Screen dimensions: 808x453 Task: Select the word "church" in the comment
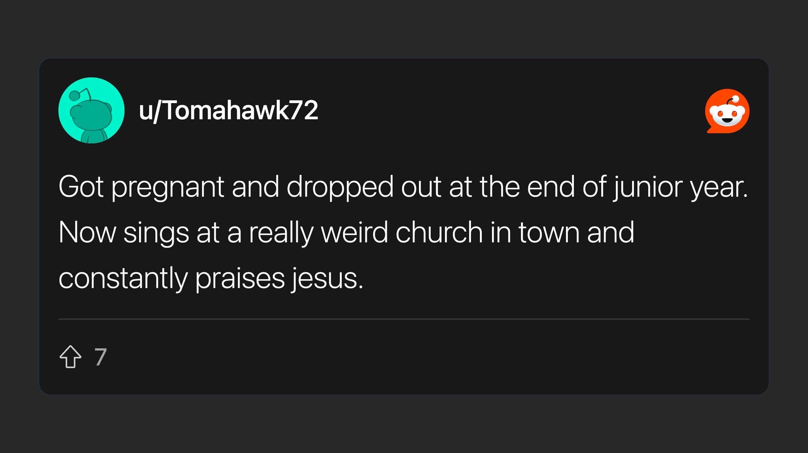tap(439, 233)
